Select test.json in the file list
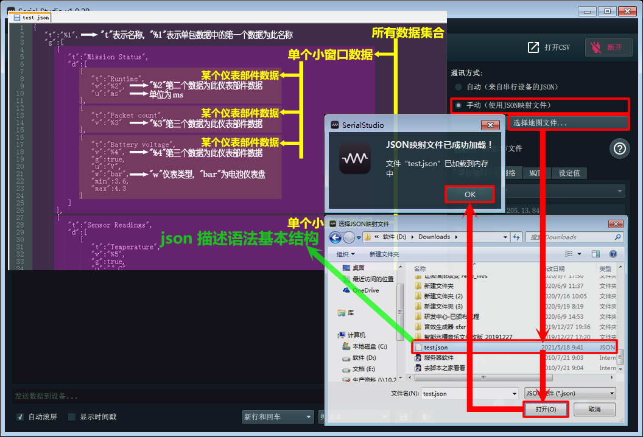Image resolution: width=643 pixels, height=437 pixels. pos(435,347)
